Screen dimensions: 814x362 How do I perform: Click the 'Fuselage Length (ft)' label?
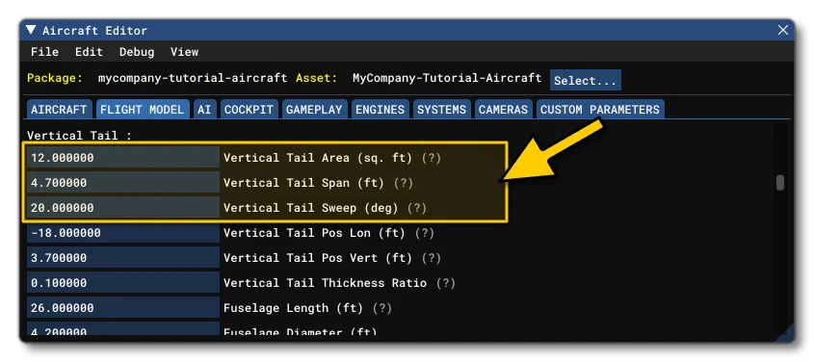tap(293, 307)
